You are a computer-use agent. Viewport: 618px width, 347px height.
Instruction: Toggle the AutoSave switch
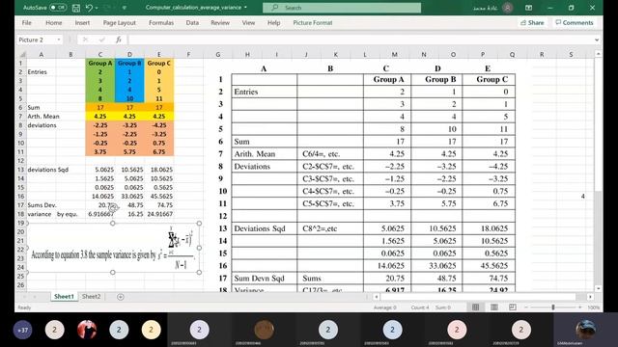pos(58,8)
